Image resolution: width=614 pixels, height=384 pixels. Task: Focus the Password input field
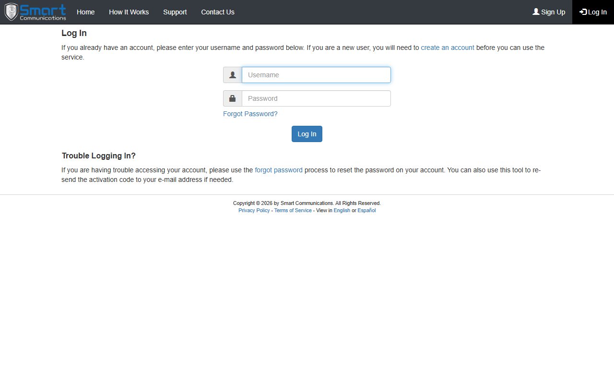(x=316, y=98)
